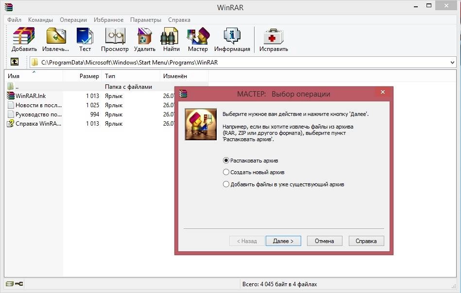The image size is (461, 293).
Task: Sort files by Размер column header
Action: pos(82,76)
